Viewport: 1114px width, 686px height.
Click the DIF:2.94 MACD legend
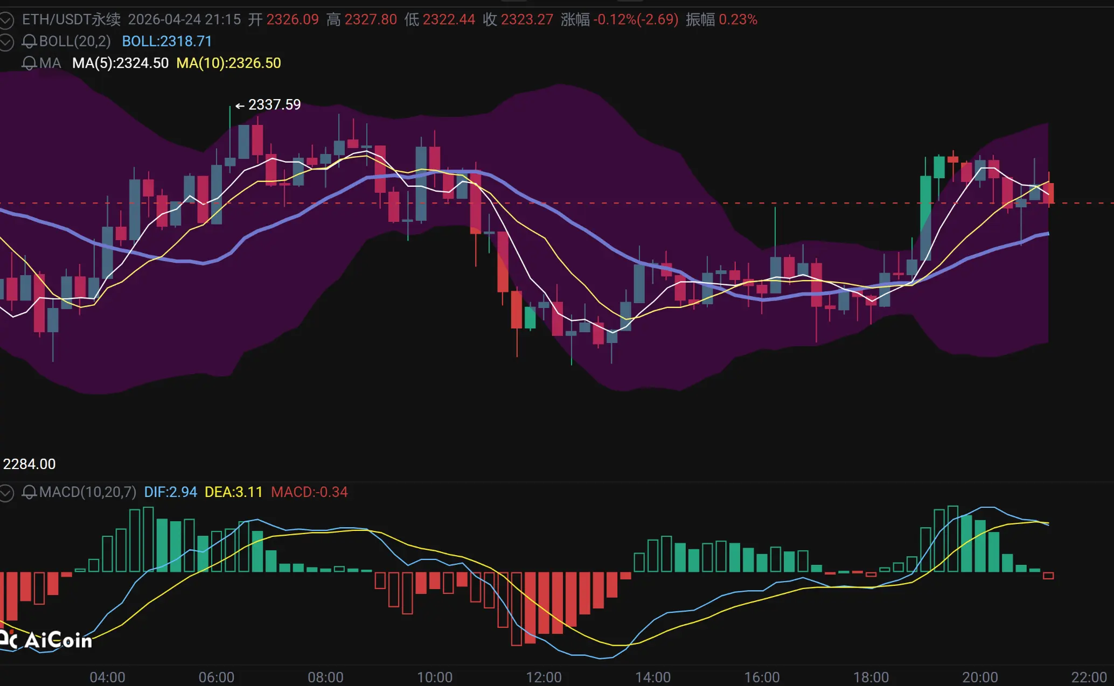[x=170, y=492]
